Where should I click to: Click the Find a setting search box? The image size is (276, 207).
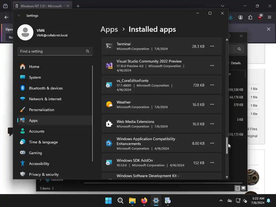point(55,51)
